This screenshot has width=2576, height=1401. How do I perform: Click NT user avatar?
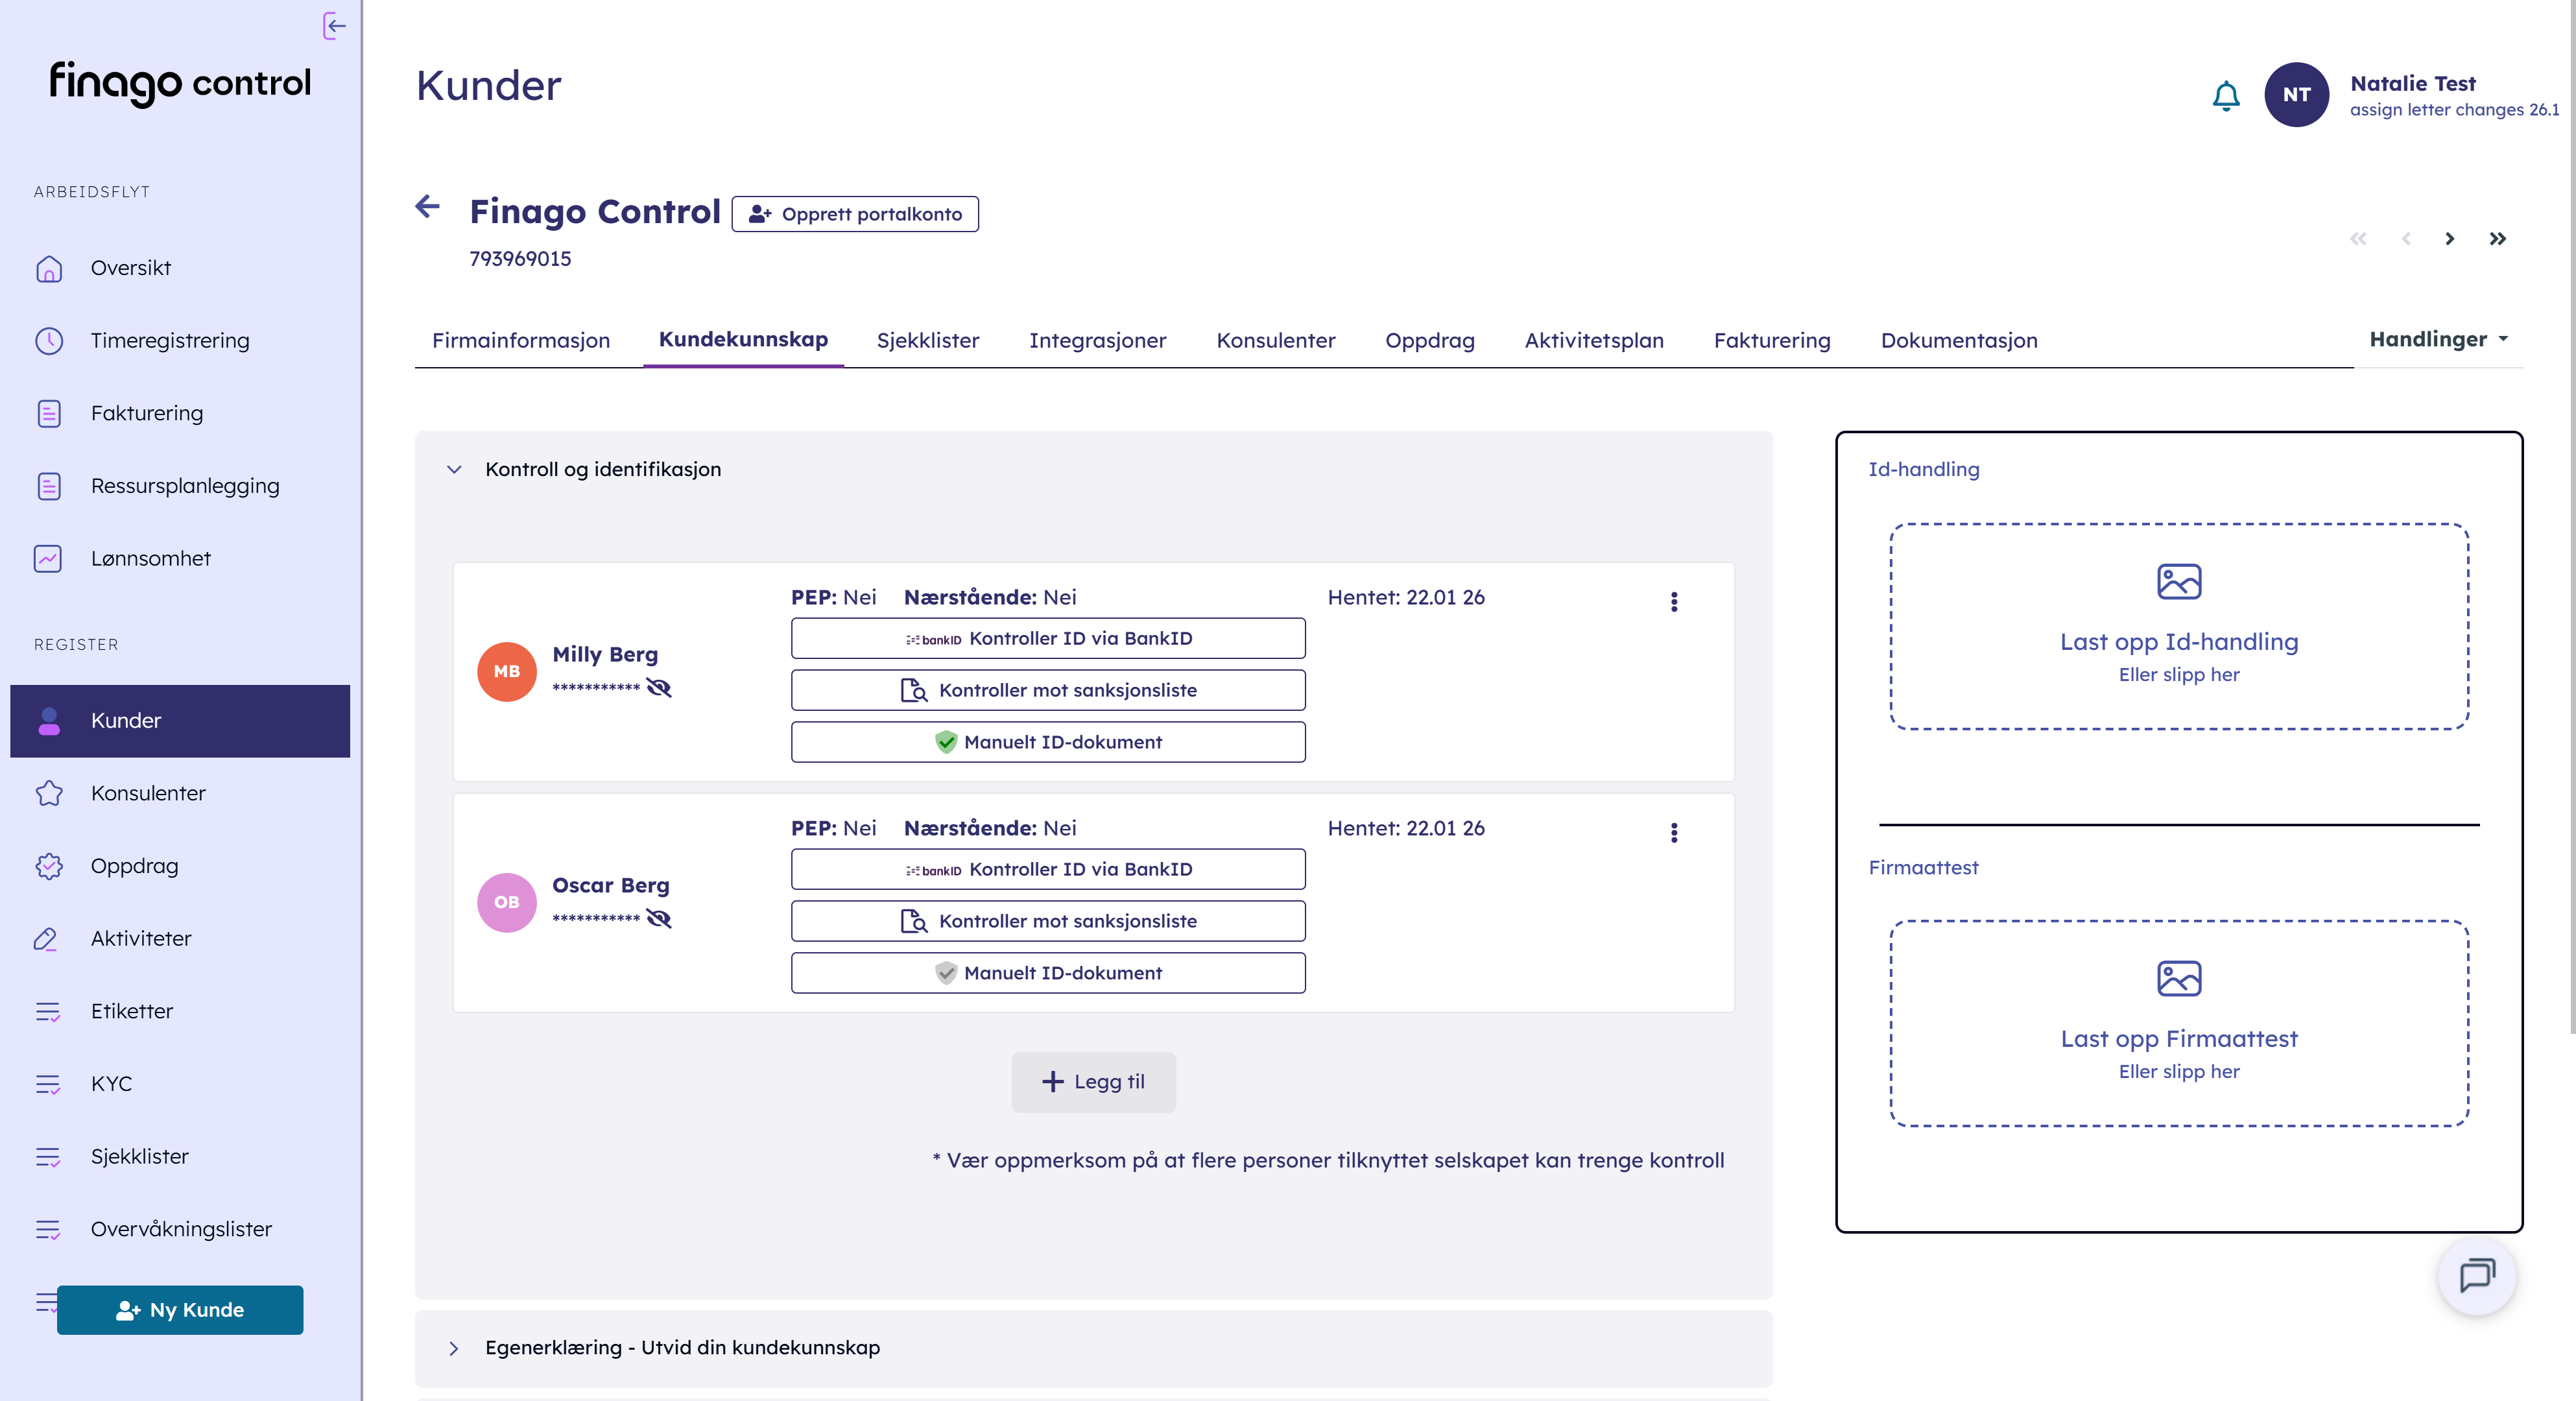[2296, 95]
